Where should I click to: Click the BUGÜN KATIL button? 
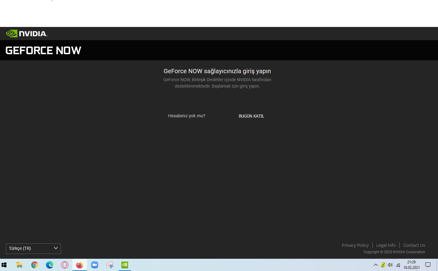(251, 116)
